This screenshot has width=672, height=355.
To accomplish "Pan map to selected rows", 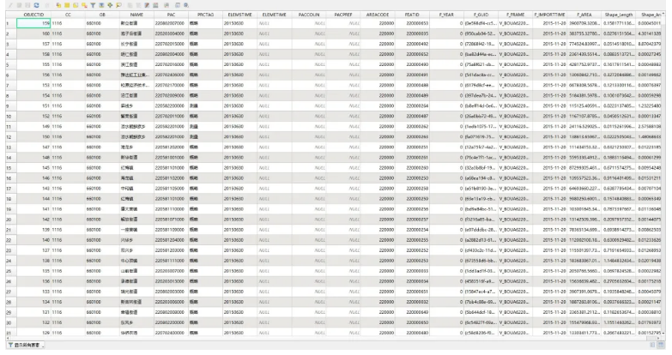I will click(110, 5).
